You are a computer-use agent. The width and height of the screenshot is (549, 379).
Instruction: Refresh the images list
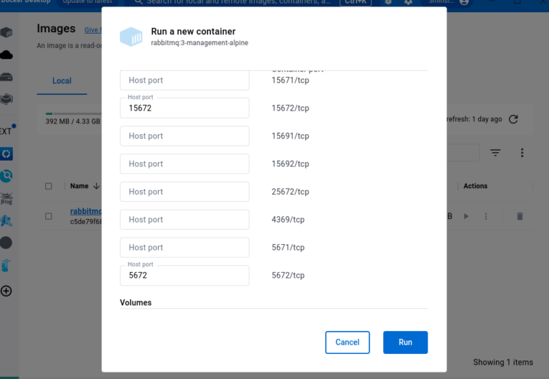[513, 119]
